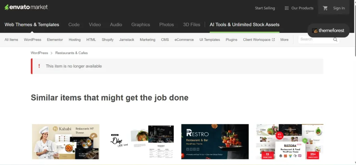Screen dimensions: 356x165
Task: Open AI Tools & Unlimited Stock Assets
Action: (244, 25)
